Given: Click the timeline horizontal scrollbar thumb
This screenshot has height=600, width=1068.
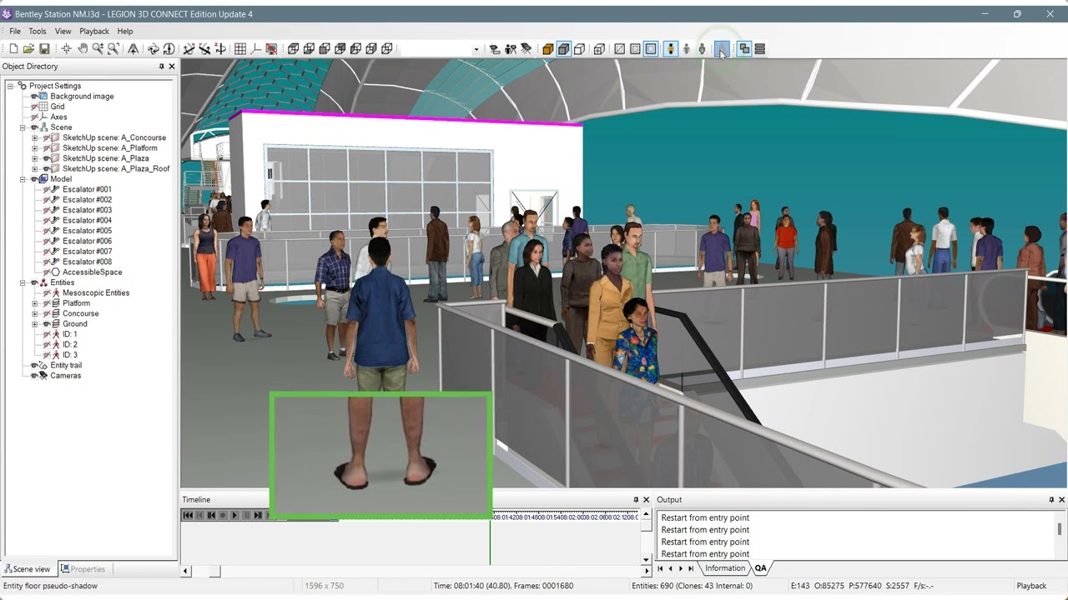Looking at the screenshot, I should [214, 571].
